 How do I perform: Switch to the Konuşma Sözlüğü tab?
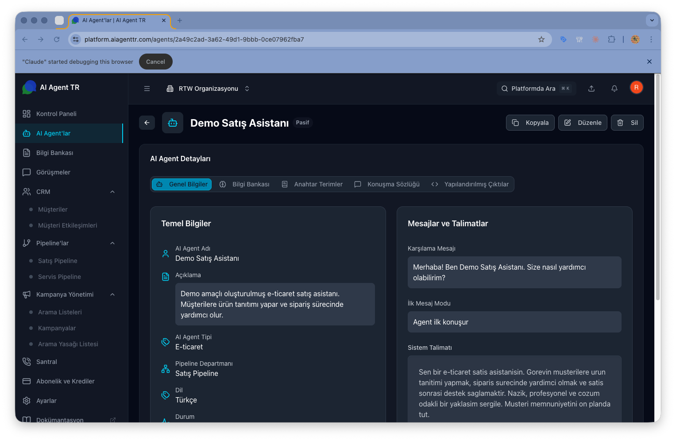tap(387, 184)
